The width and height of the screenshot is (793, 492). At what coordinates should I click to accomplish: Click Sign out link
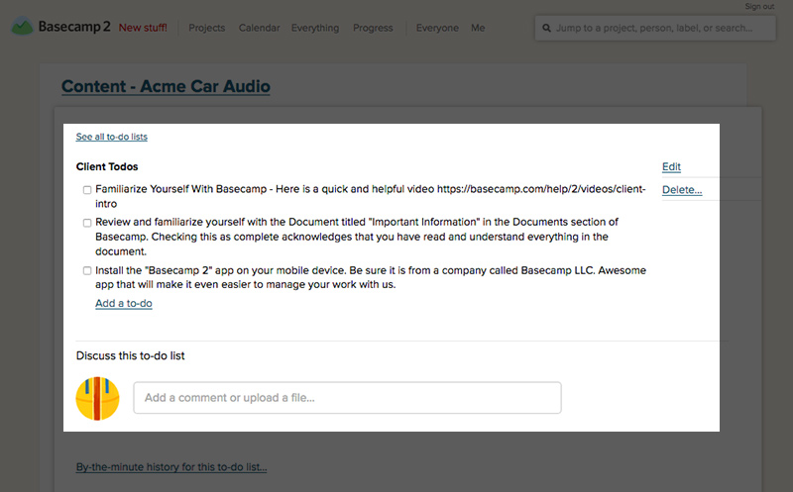[759, 7]
